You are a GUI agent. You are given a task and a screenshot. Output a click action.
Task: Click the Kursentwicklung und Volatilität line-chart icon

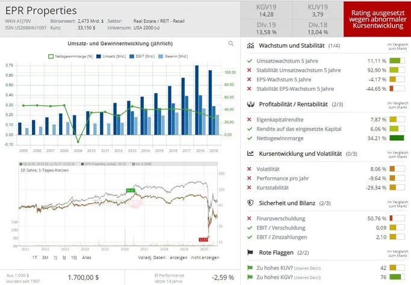click(x=250, y=154)
